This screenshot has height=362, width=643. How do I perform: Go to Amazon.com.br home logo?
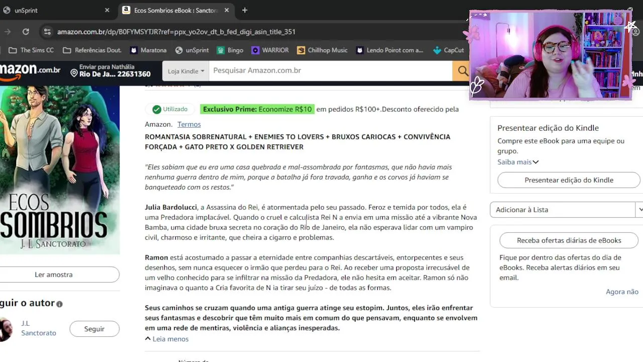pyautogui.click(x=30, y=71)
